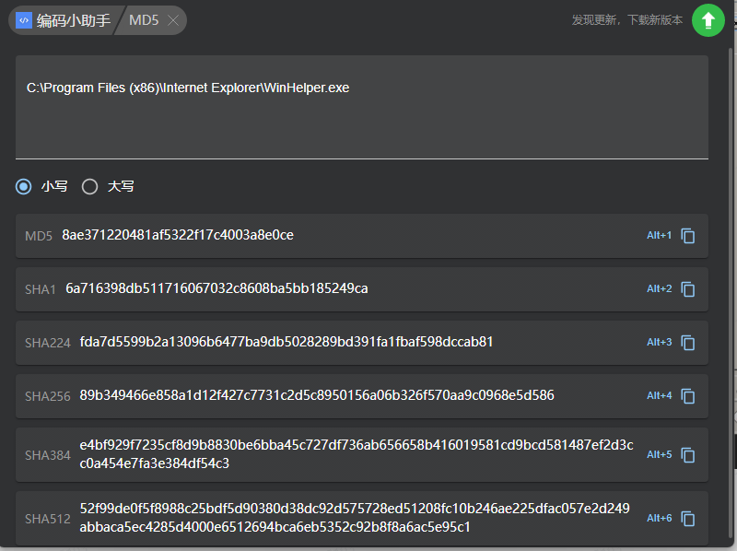Image resolution: width=737 pixels, height=551 pixels.
Task: Click the Alt+2 shortcut label
Action: [x=660, y=288]
